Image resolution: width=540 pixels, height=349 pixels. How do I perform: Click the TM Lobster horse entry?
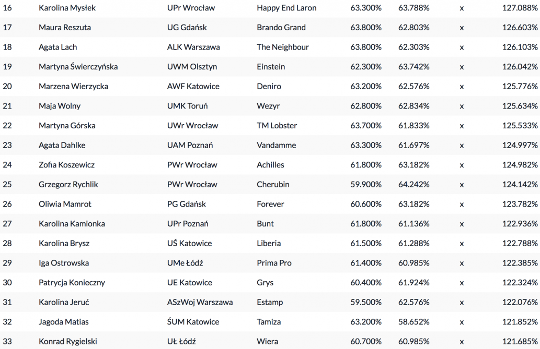coord(277,126)
